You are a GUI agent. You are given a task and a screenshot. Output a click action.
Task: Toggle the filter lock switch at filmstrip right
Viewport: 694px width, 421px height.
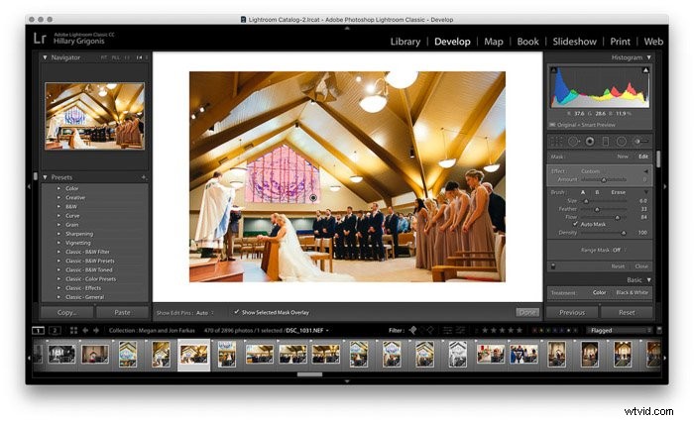(659, 330)
